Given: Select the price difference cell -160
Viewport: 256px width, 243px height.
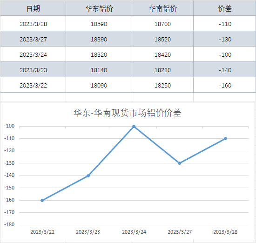Looking at the screenshot, I should (x=225, y=85).
